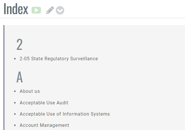Click the bullet before Account Management
The height and width of the screenshot is (130, 185).
click(x=15, y=125)
